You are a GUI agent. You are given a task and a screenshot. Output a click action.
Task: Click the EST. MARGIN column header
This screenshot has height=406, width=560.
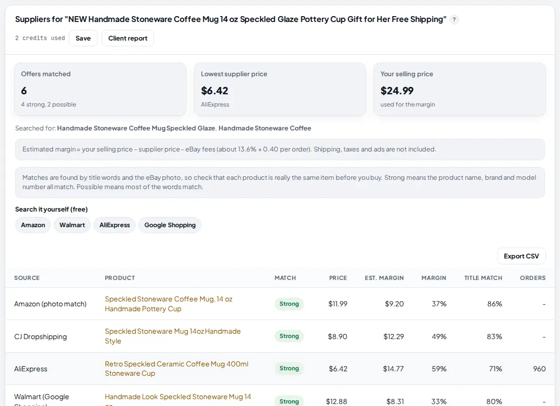pyautogui.click(x=384, y=278)
